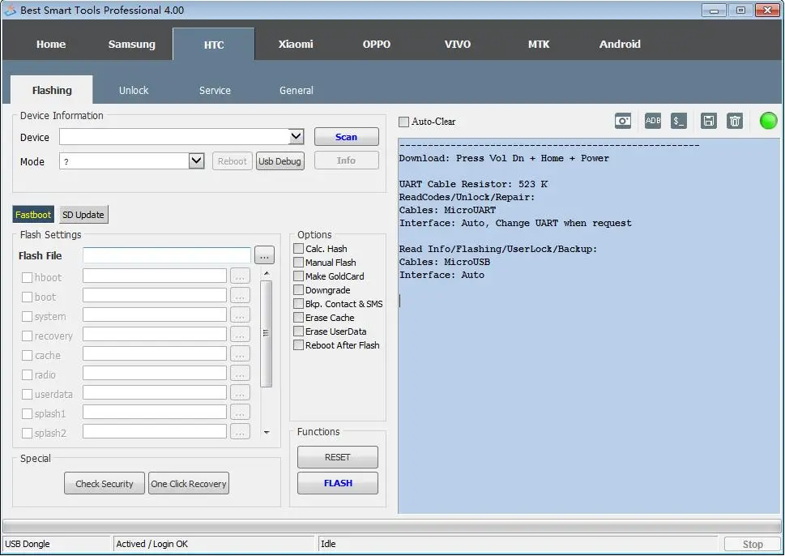Image resolution: width=785 pixels, height=556 pixels.
Task: Click One Click Recovery button
Action: tap(189, 483)
